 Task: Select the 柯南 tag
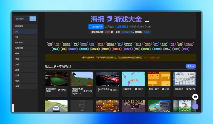[x=173, y=44]
